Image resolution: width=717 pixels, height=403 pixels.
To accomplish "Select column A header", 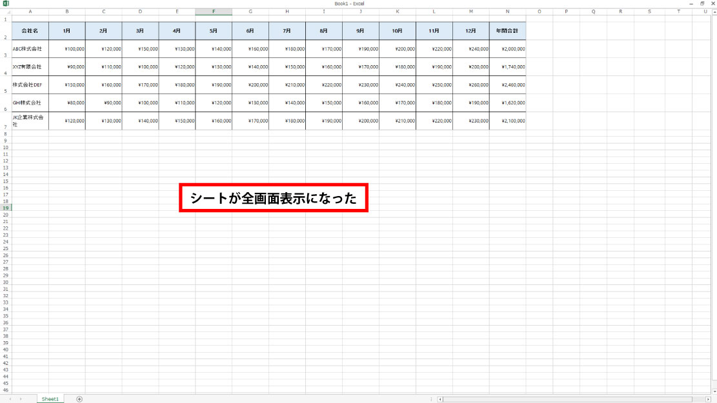I will [x=30, y=12].
